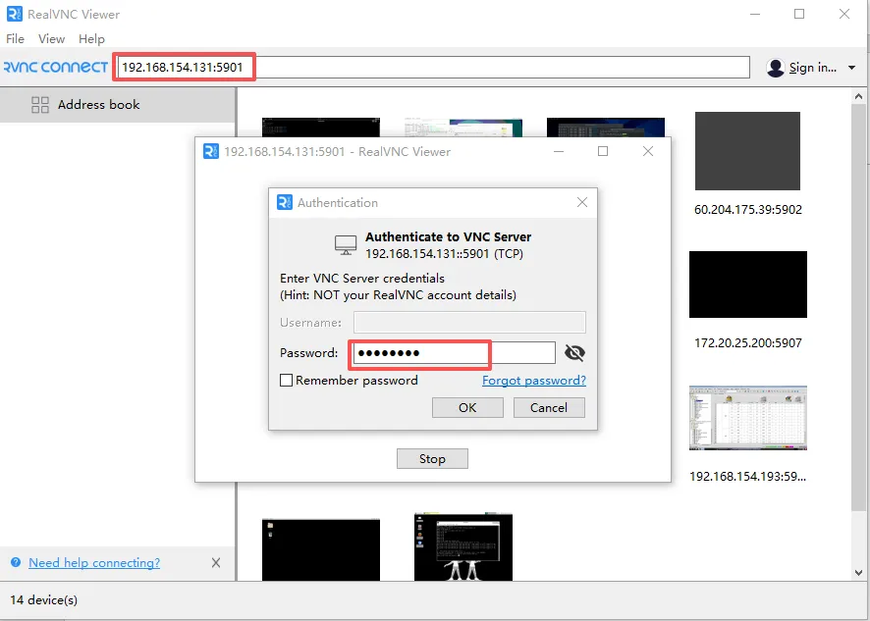Maximize the 192.168.154.131:5901 viewer window
The height and width of the screenshot is (621, 870).
coord(603,151)
